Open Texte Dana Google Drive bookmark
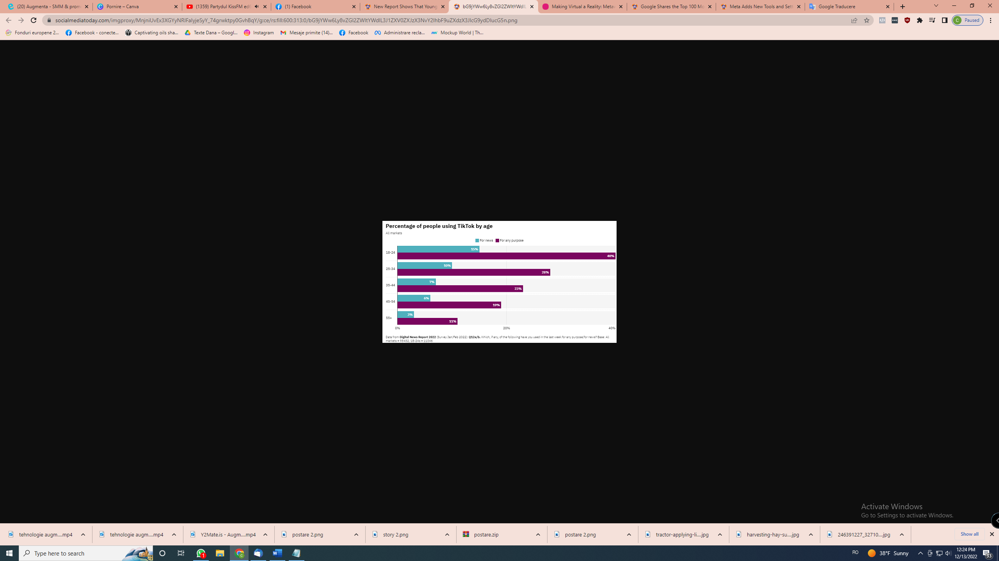 point(212,33)
